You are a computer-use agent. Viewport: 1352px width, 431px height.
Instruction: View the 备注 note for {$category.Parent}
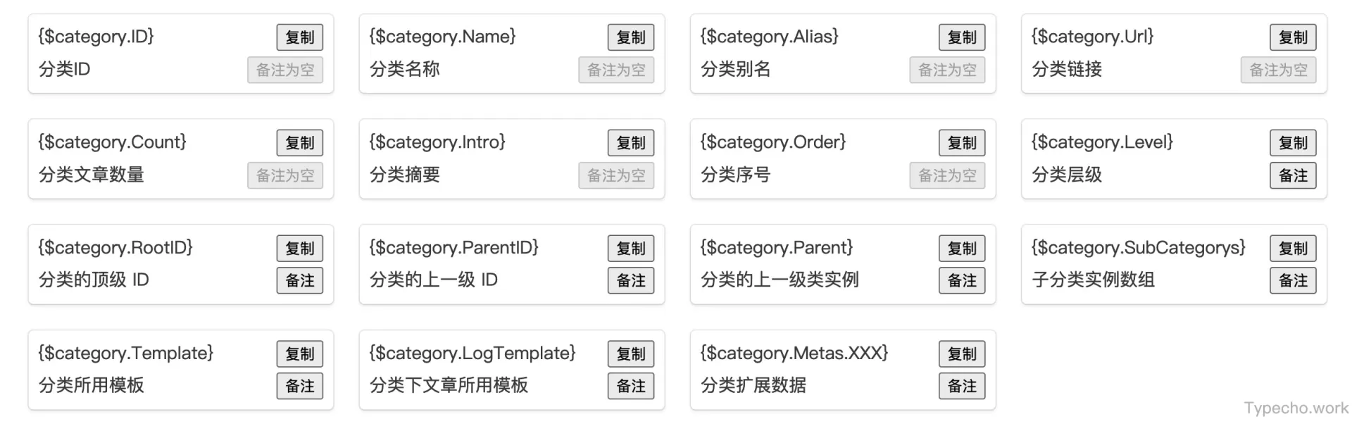[x=961, y=280]
